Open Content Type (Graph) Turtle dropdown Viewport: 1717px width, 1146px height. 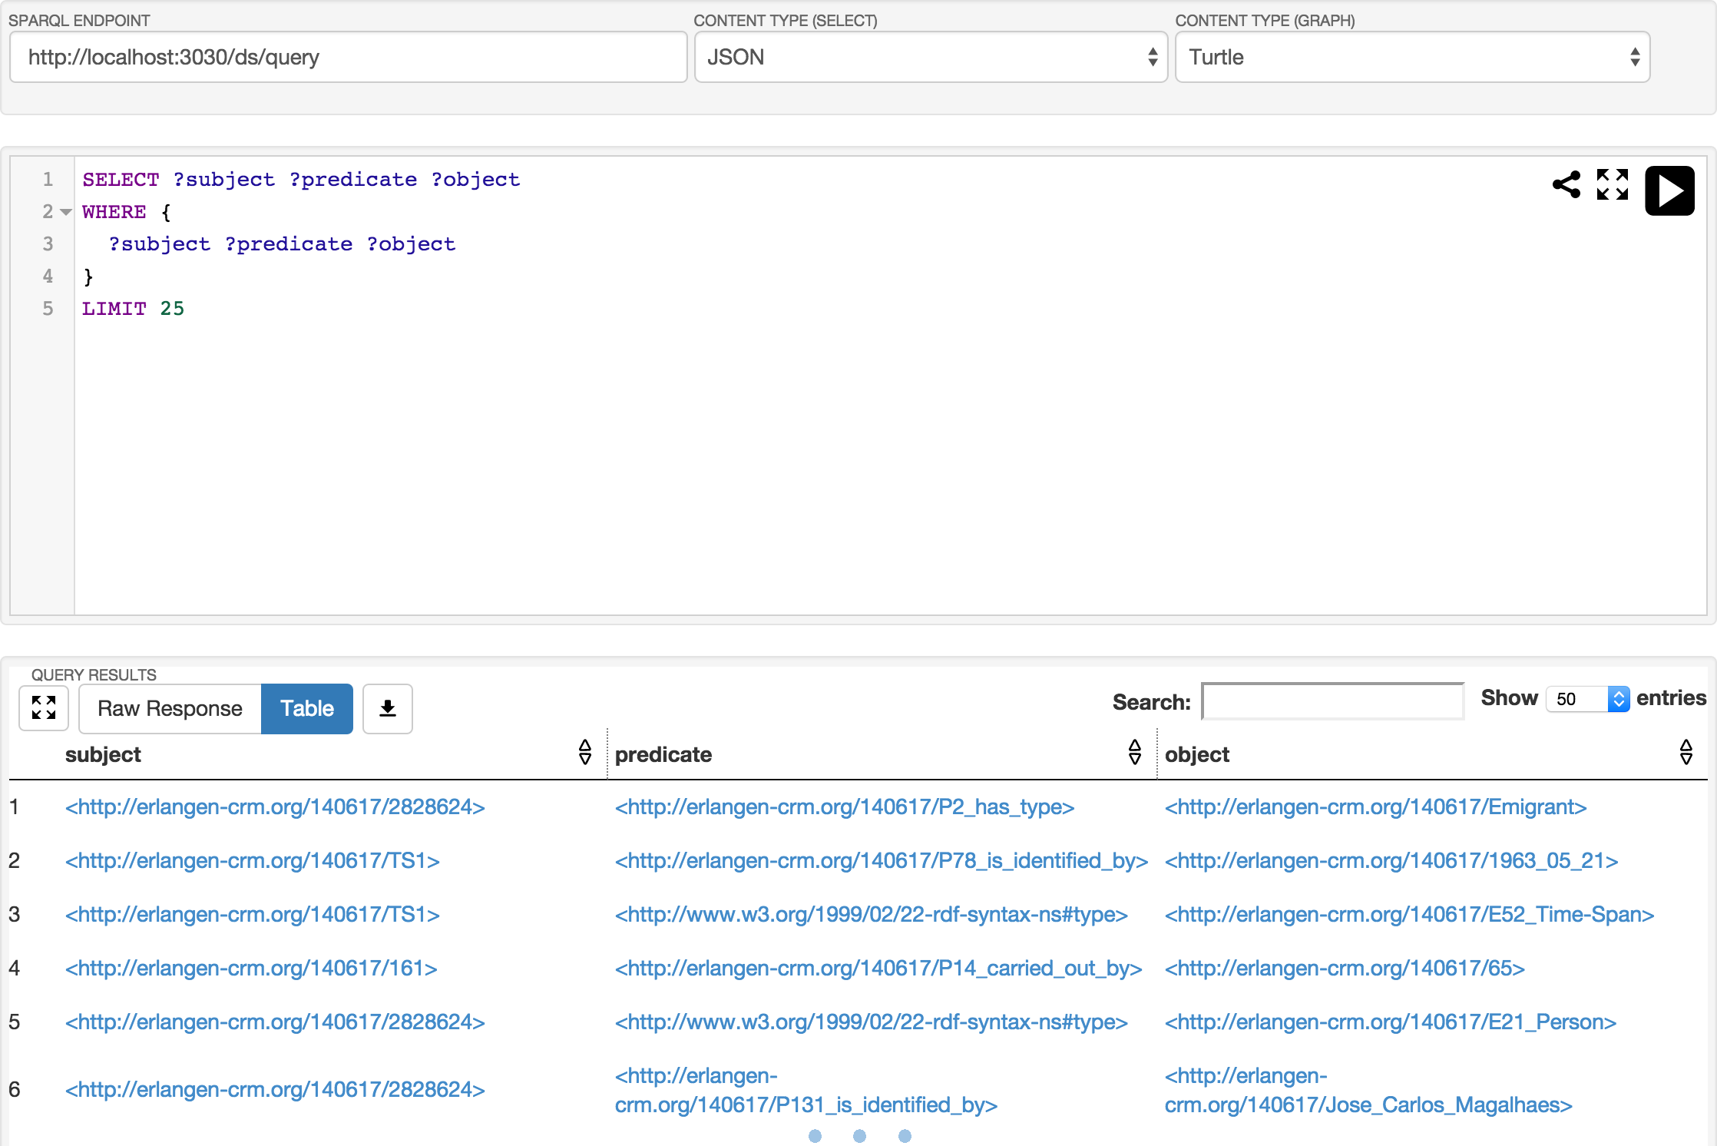tap(1411, 57)
